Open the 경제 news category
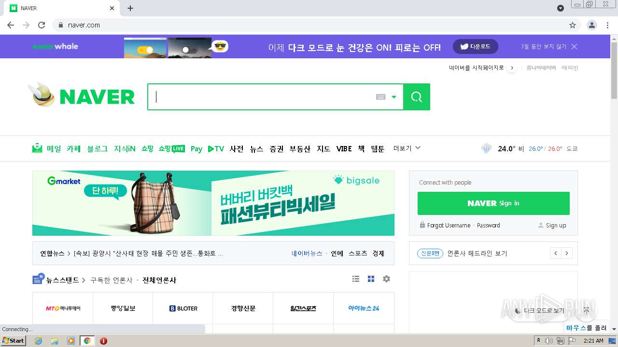This screenshot has height=347, width=618. pos(378,253)
